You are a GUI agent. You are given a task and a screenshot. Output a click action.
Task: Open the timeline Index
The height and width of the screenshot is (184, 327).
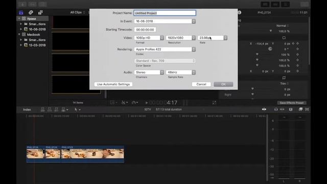coord(27,109)
